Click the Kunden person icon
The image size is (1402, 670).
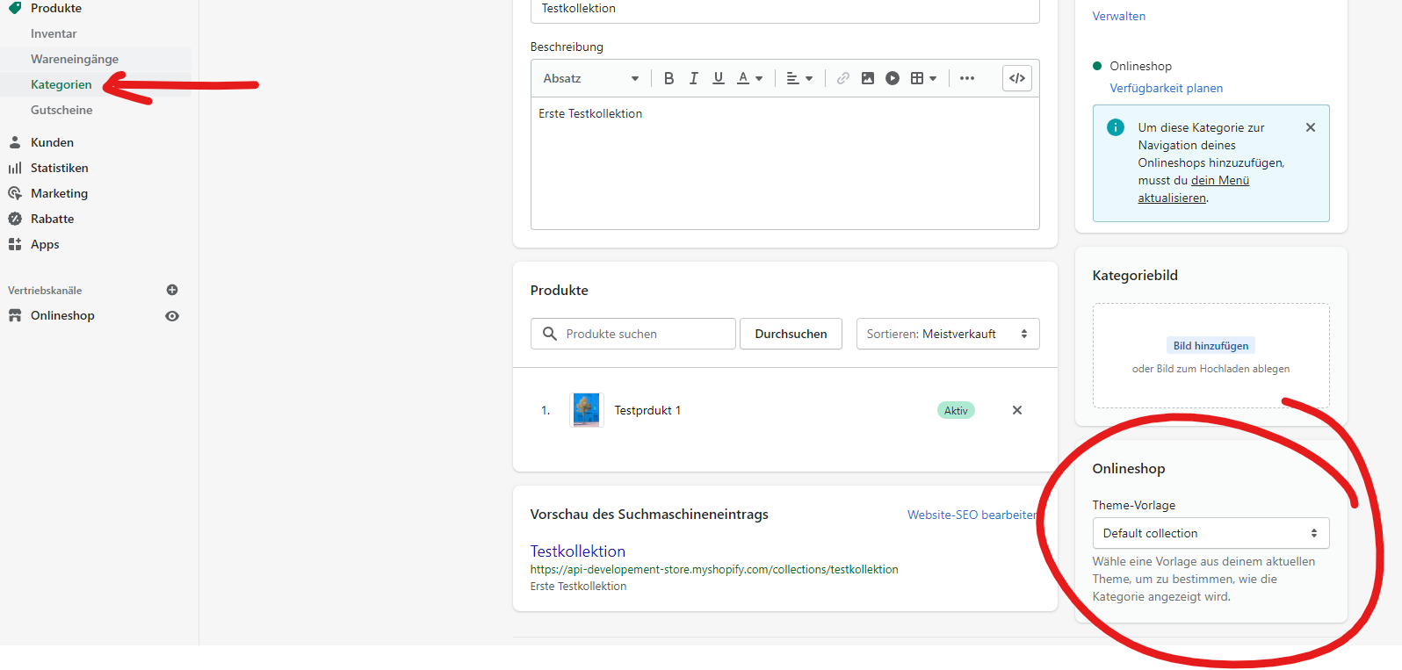point(15,142)
